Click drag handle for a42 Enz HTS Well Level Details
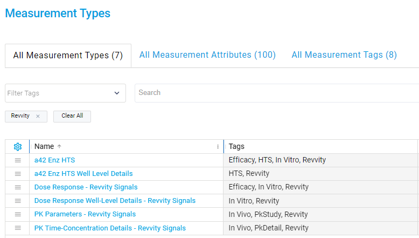 point(17,174)
